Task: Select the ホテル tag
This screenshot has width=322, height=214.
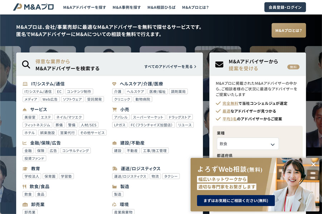Action: (30, 133)
